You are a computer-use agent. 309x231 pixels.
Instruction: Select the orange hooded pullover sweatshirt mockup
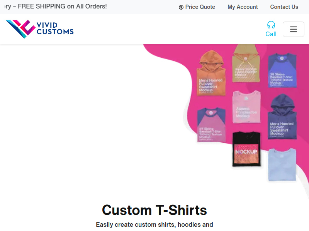coord(211,73)
